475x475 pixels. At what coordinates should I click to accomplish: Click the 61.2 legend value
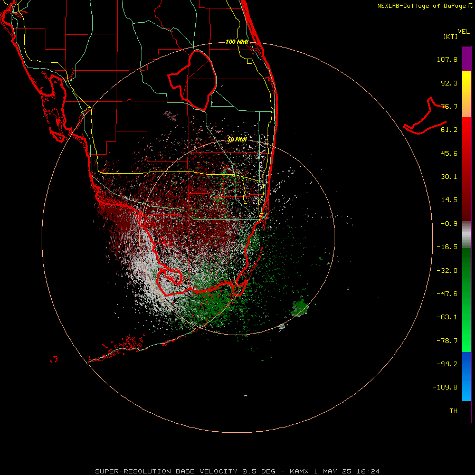point(449,130)
